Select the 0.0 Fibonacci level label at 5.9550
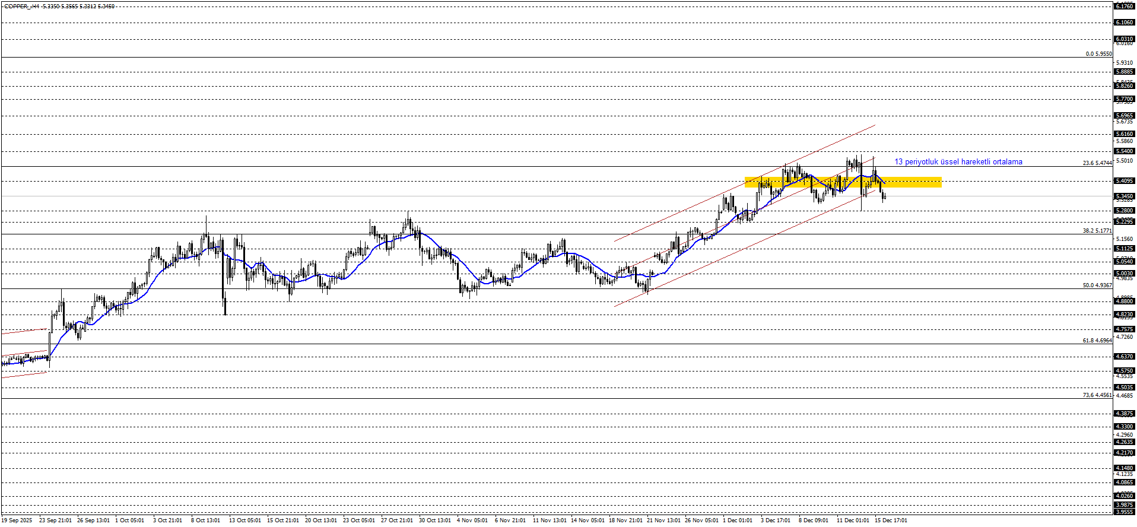 coord(1098,54)
